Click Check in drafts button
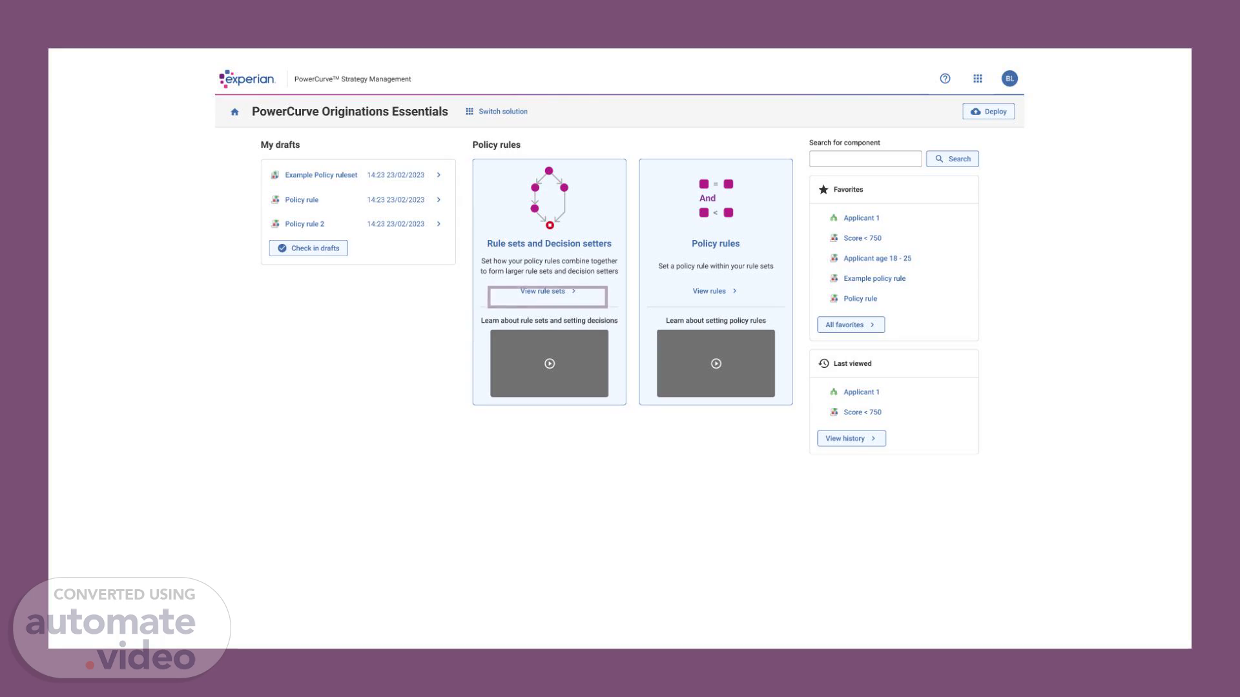 (x=308, y=248)
